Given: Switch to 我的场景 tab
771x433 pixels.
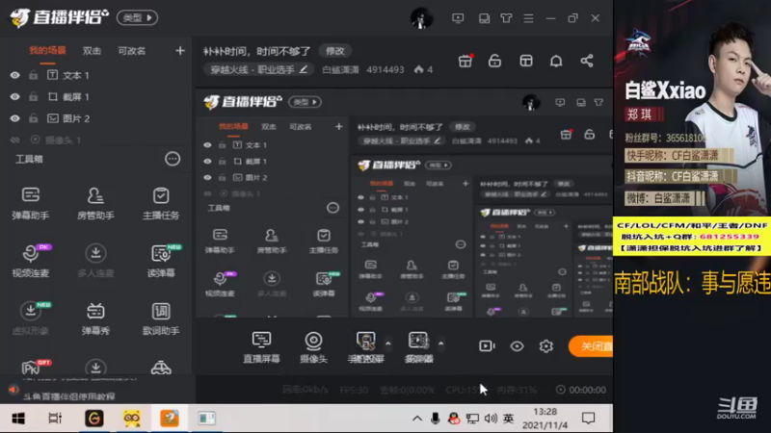Looking at the screenshot, I should pos(47,51).
